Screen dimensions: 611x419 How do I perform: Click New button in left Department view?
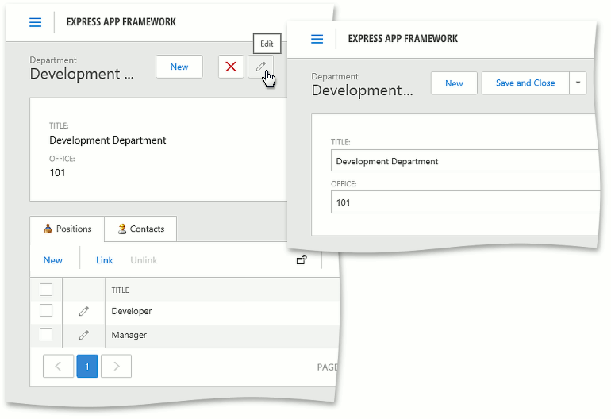[x=179, y=67]
